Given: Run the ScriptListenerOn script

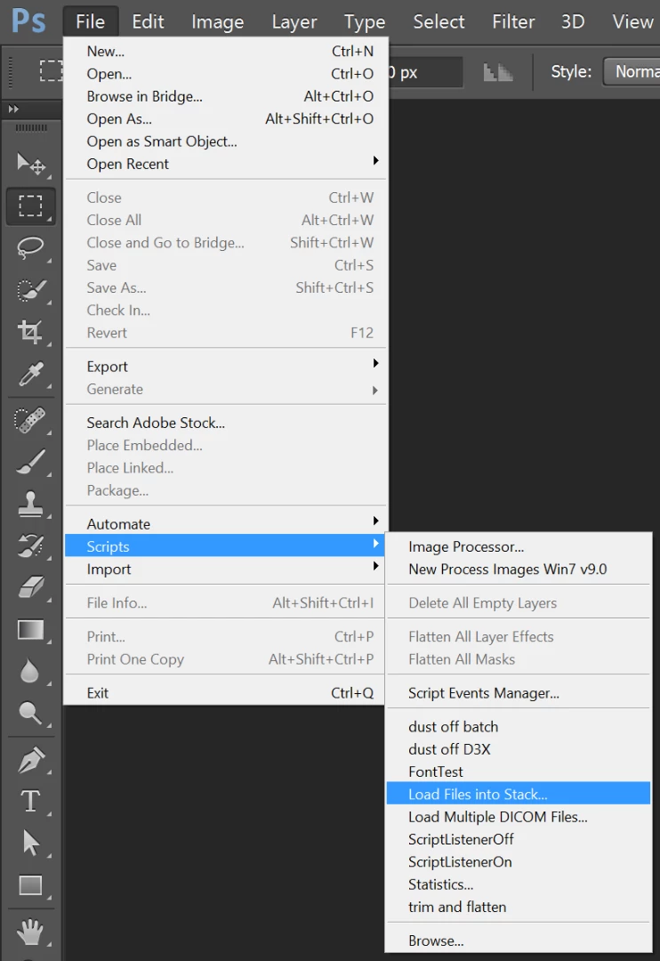Looking at the screenshot, I should pyautogui.click(x=519, y=861).
